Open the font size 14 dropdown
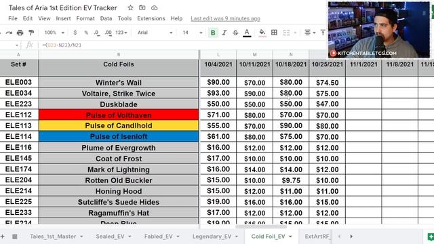 coord(193,33)
